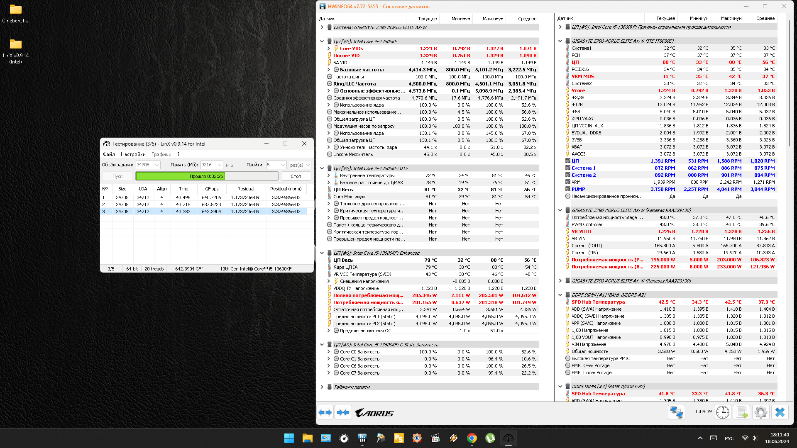Collapse the DDR5 DIMM #1 sensor group
This screenshot has width=797, height=448.
[x=560, y=295]
